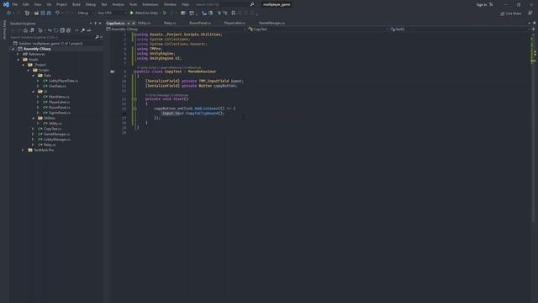This screenshot has width=538, height=303.
Task: Pin the CopyText.cs tab
Action: 129,23
